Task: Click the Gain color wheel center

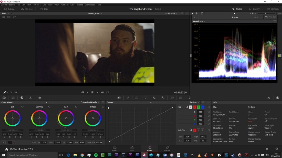Action: tap(66, 119)
